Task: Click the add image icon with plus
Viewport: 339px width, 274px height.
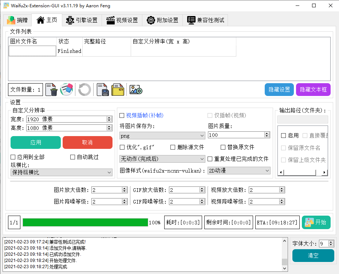Action: coord(136,89)
